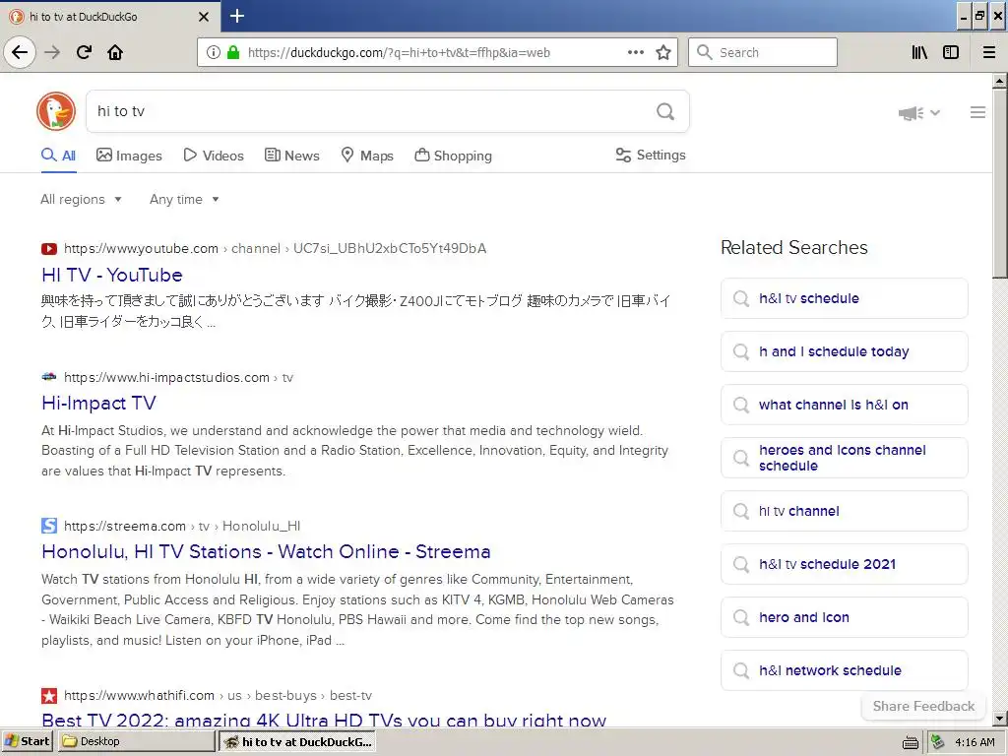
Task: Click the page scrollbar down arrow
Action: click(x=1000, y=718)
